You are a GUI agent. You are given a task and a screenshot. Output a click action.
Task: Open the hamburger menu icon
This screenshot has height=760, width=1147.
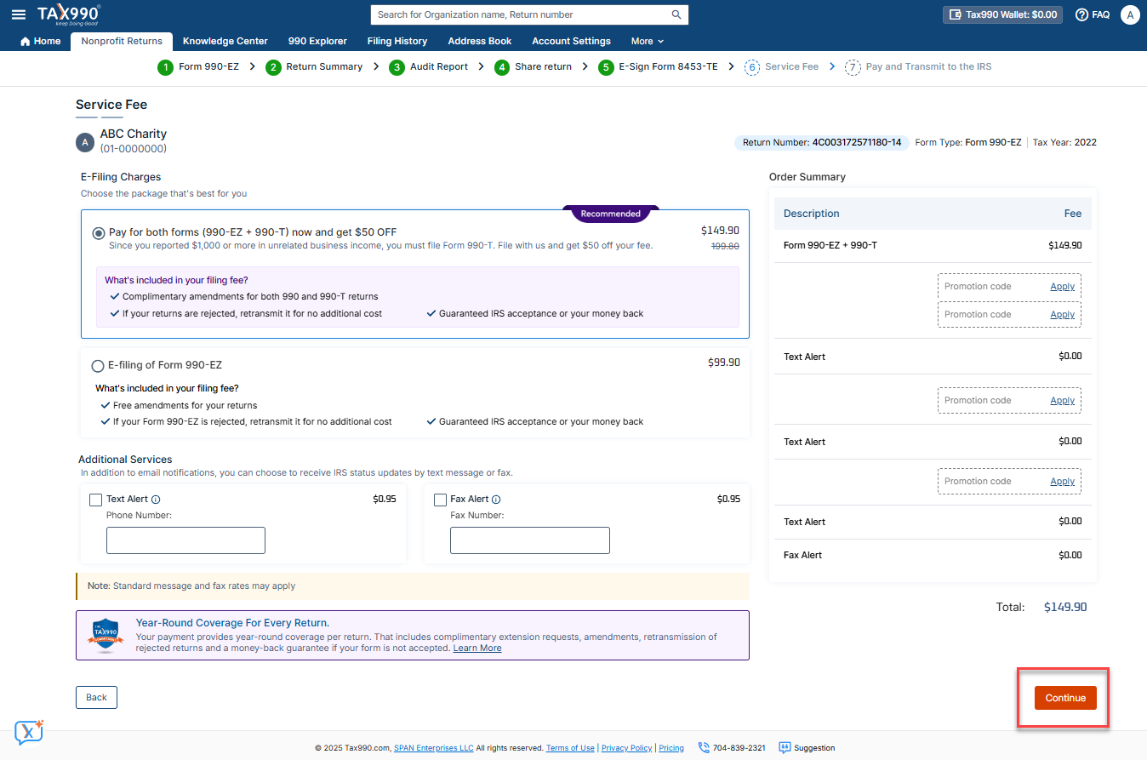pyautogui.click(x=18, y=14)
